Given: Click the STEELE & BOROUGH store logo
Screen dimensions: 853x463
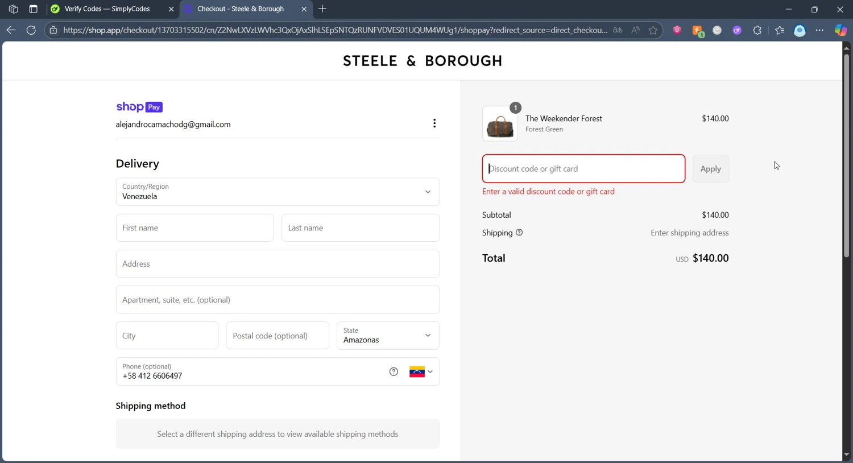Looking at the screenshot, I should point(423,61).
